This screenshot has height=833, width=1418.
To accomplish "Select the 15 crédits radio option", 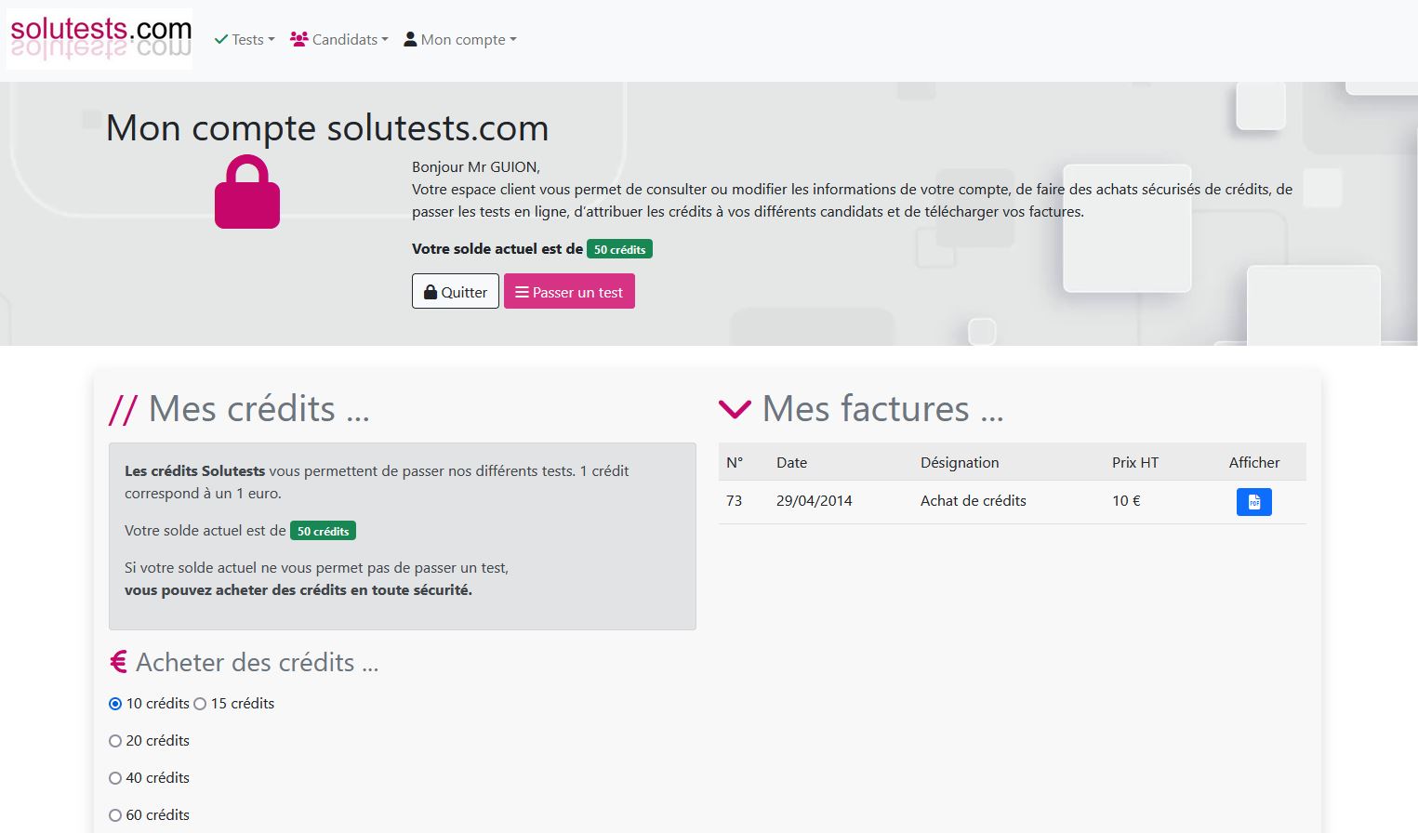I will click(200, 704).
